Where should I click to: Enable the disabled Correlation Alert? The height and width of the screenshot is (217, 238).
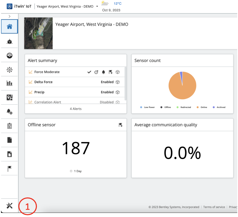point(107,102)
